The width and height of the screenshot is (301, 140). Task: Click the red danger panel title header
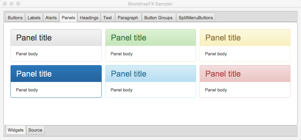click(245, 74)
